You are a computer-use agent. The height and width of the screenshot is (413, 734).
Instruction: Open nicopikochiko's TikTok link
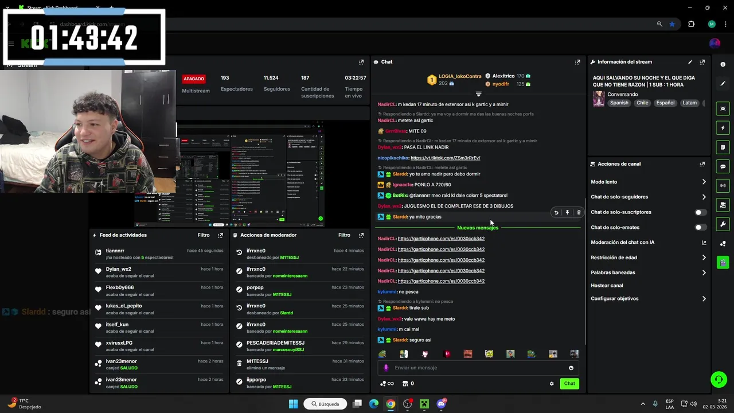[446, 158]
